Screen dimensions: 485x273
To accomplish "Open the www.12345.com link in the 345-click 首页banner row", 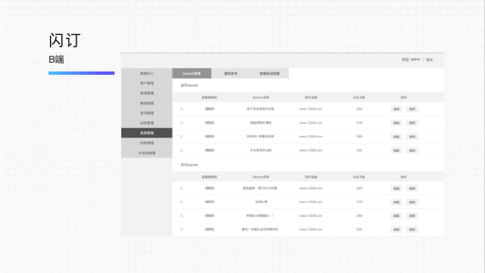I will [x=311, y=109].
